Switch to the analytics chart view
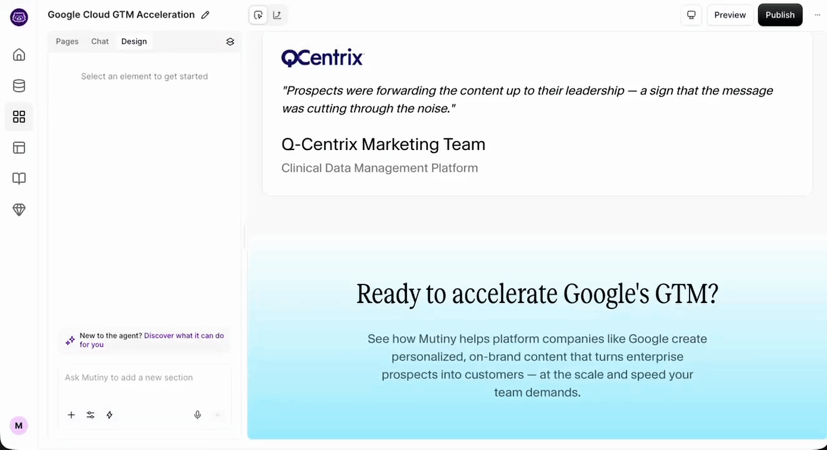 click(277, 15)
